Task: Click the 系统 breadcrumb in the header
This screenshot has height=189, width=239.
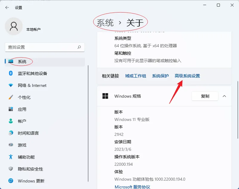Action: click(105, 23)
